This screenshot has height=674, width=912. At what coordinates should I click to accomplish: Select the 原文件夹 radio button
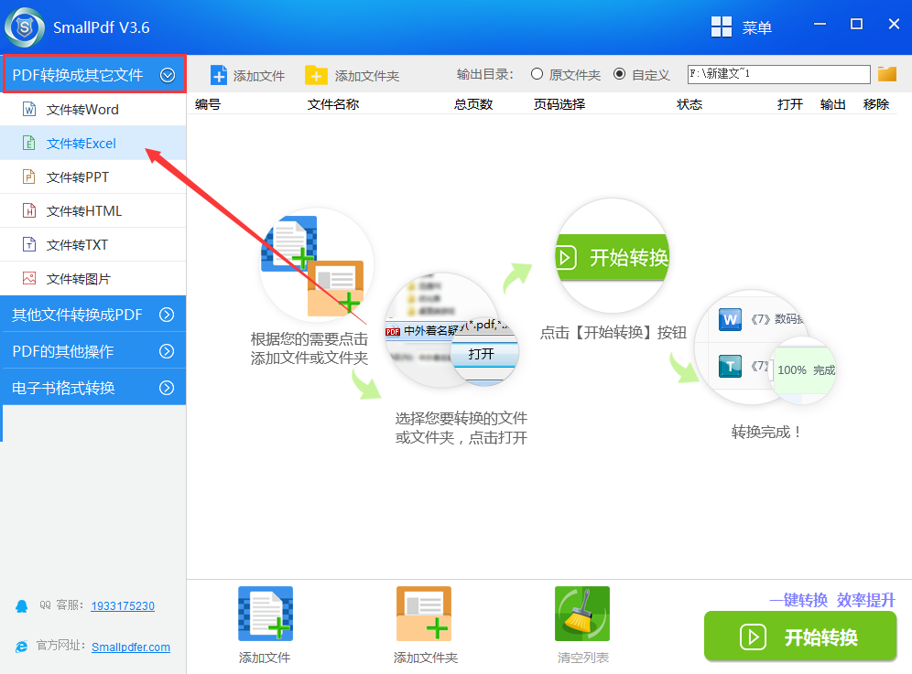click(x=537, y=74)
